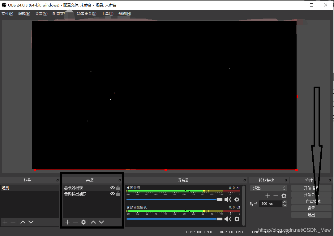
Task: Remove the selected scene with the minus icon
Action: [13, 222]
